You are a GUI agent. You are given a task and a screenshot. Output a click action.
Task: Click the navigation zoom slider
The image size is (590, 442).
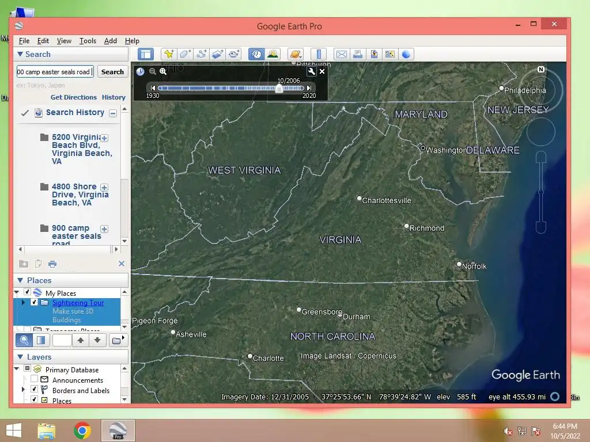pyautogui.click(x=540, y=192)
